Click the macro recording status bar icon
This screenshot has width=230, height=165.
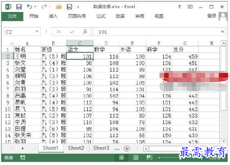coord(23,158)
